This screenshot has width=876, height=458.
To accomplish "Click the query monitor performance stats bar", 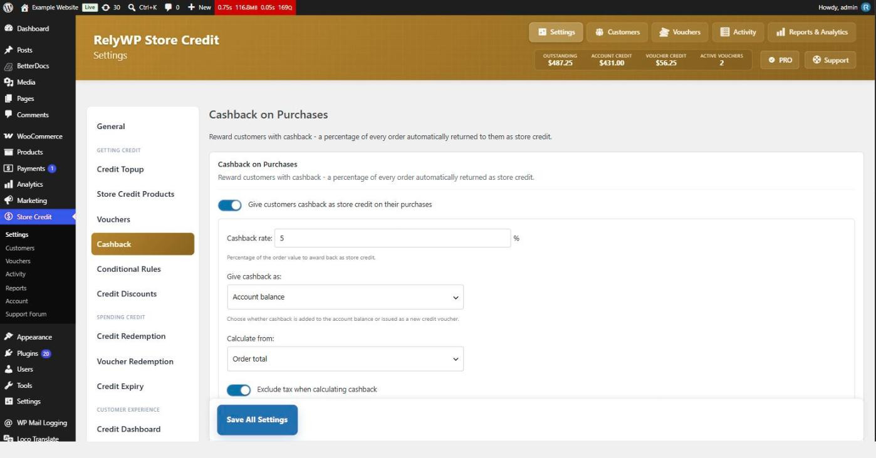I will [255, 8].
